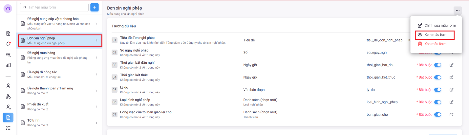Click edit pencil for Lý do field
The image size is (469, 135).
point(451,90)
